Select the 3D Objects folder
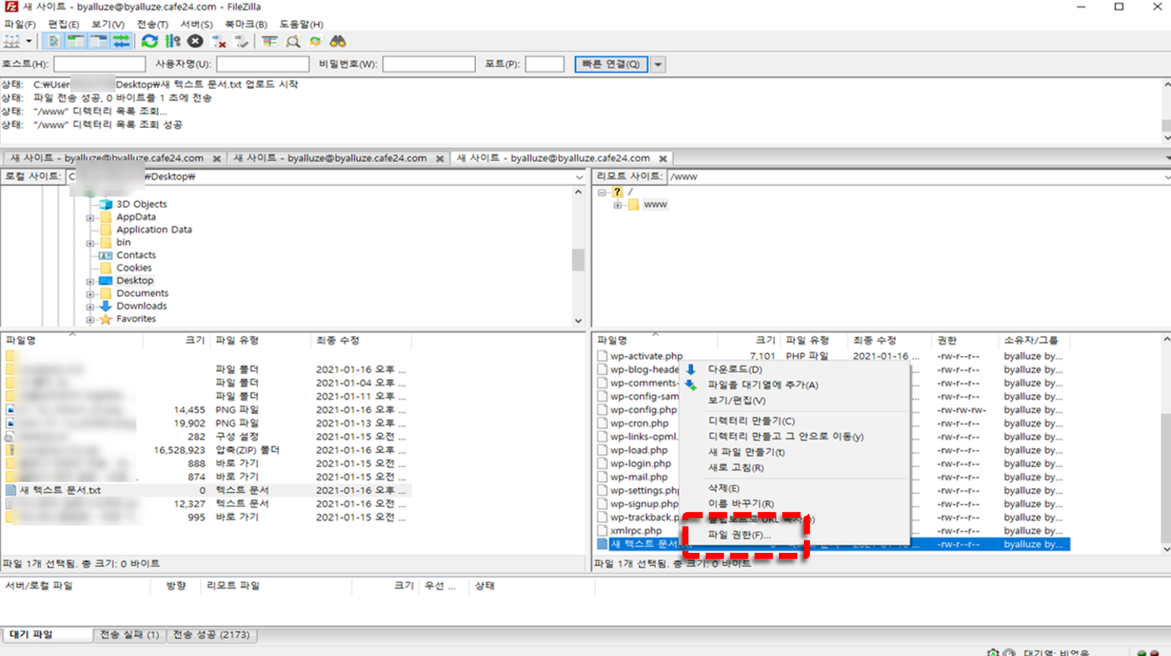This screenshot has height=656, width=1171. tap(141, 205)
